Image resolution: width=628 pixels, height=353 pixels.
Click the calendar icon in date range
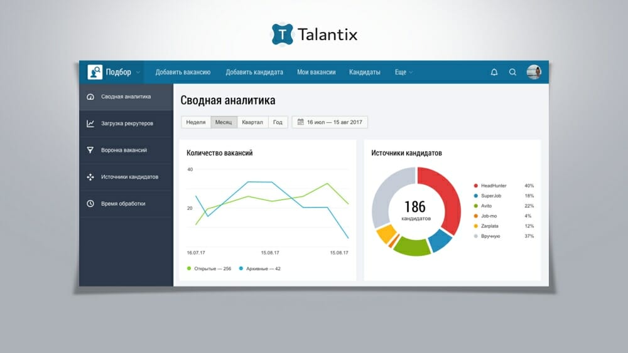click(x=300, y=122)
